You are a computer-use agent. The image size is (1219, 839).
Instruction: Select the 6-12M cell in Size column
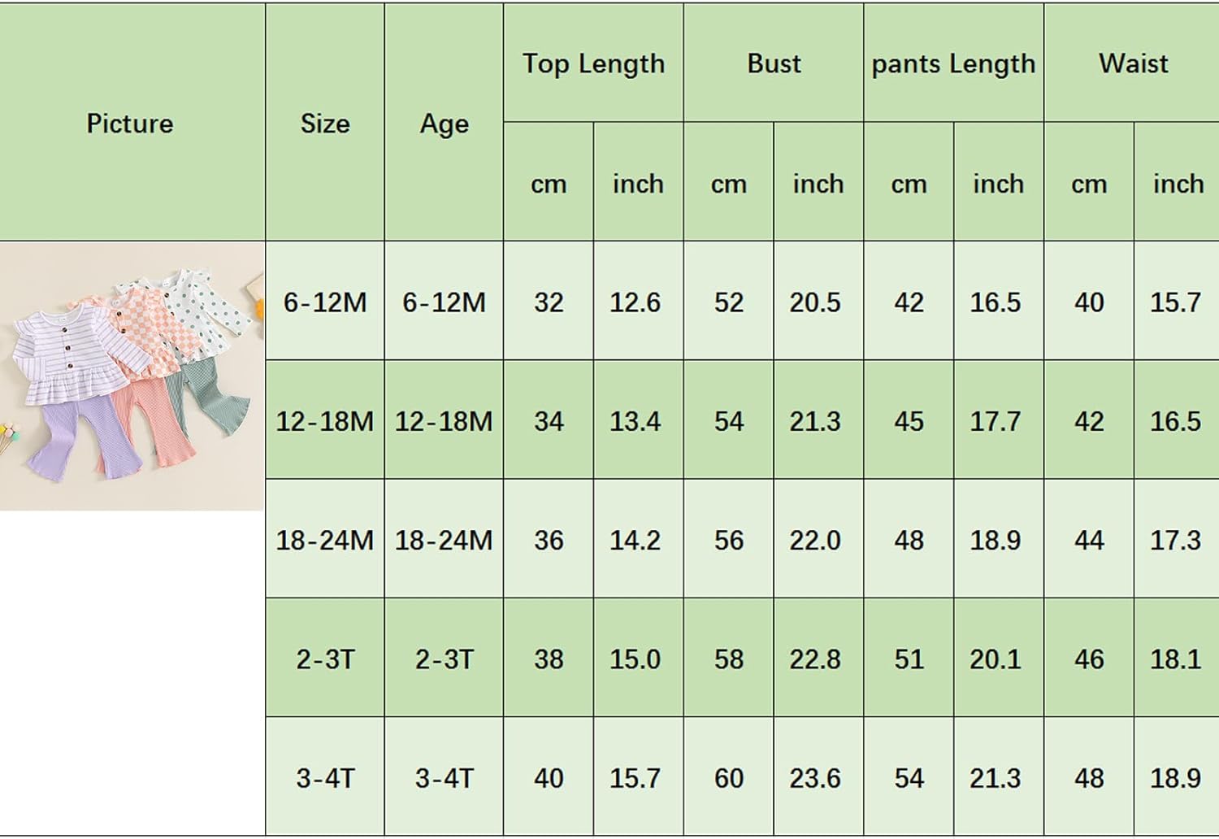pos(325,302)
